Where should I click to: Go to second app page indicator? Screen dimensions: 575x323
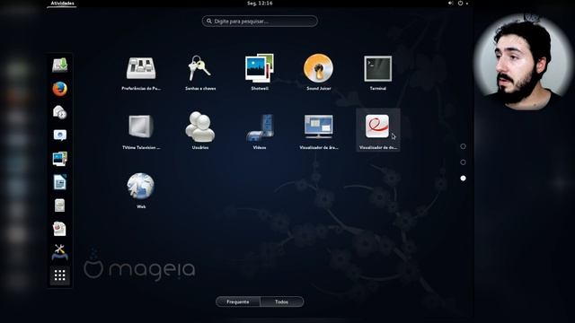[464, 162]
